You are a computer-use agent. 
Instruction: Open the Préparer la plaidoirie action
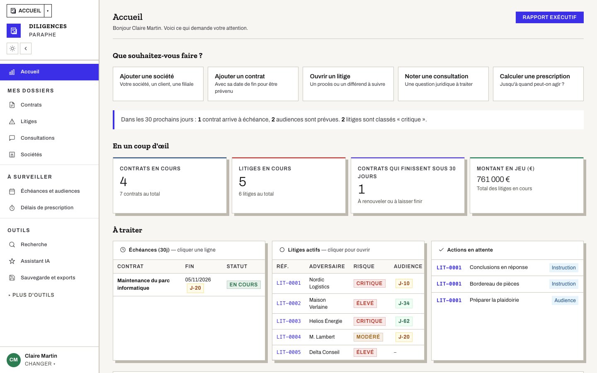click(507, 300)
